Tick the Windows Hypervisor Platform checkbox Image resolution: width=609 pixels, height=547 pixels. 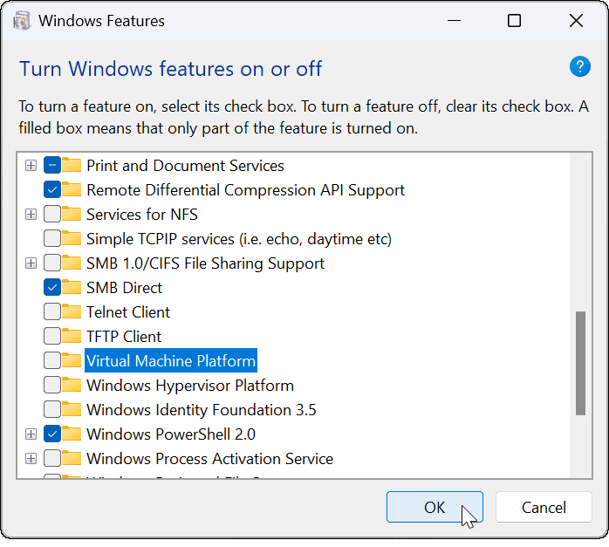pos(51,386)
